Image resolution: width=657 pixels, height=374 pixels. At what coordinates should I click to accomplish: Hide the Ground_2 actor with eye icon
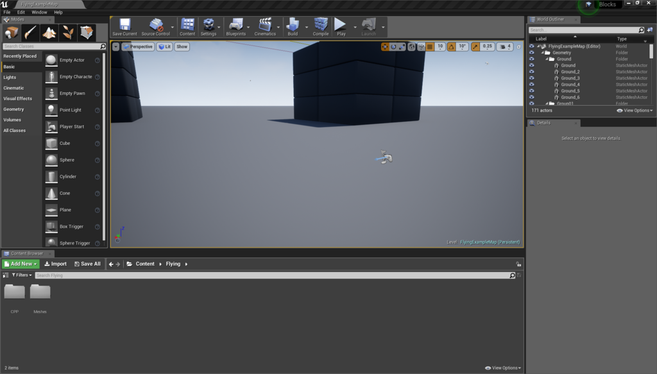532,72
